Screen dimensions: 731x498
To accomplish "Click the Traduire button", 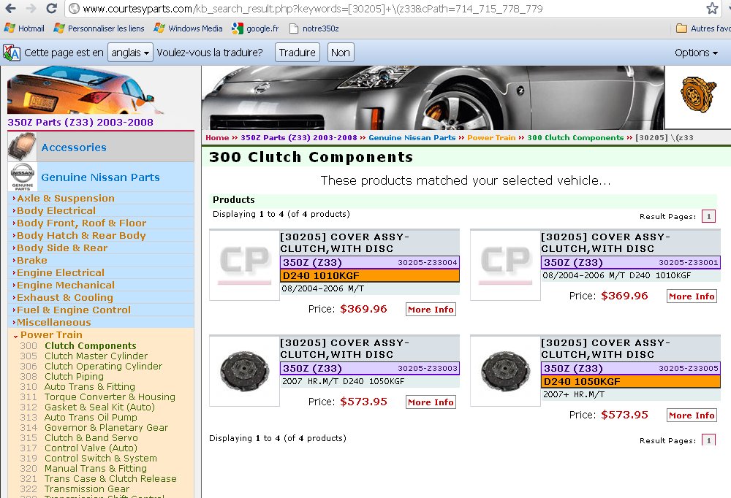I will tap(298, 53).
